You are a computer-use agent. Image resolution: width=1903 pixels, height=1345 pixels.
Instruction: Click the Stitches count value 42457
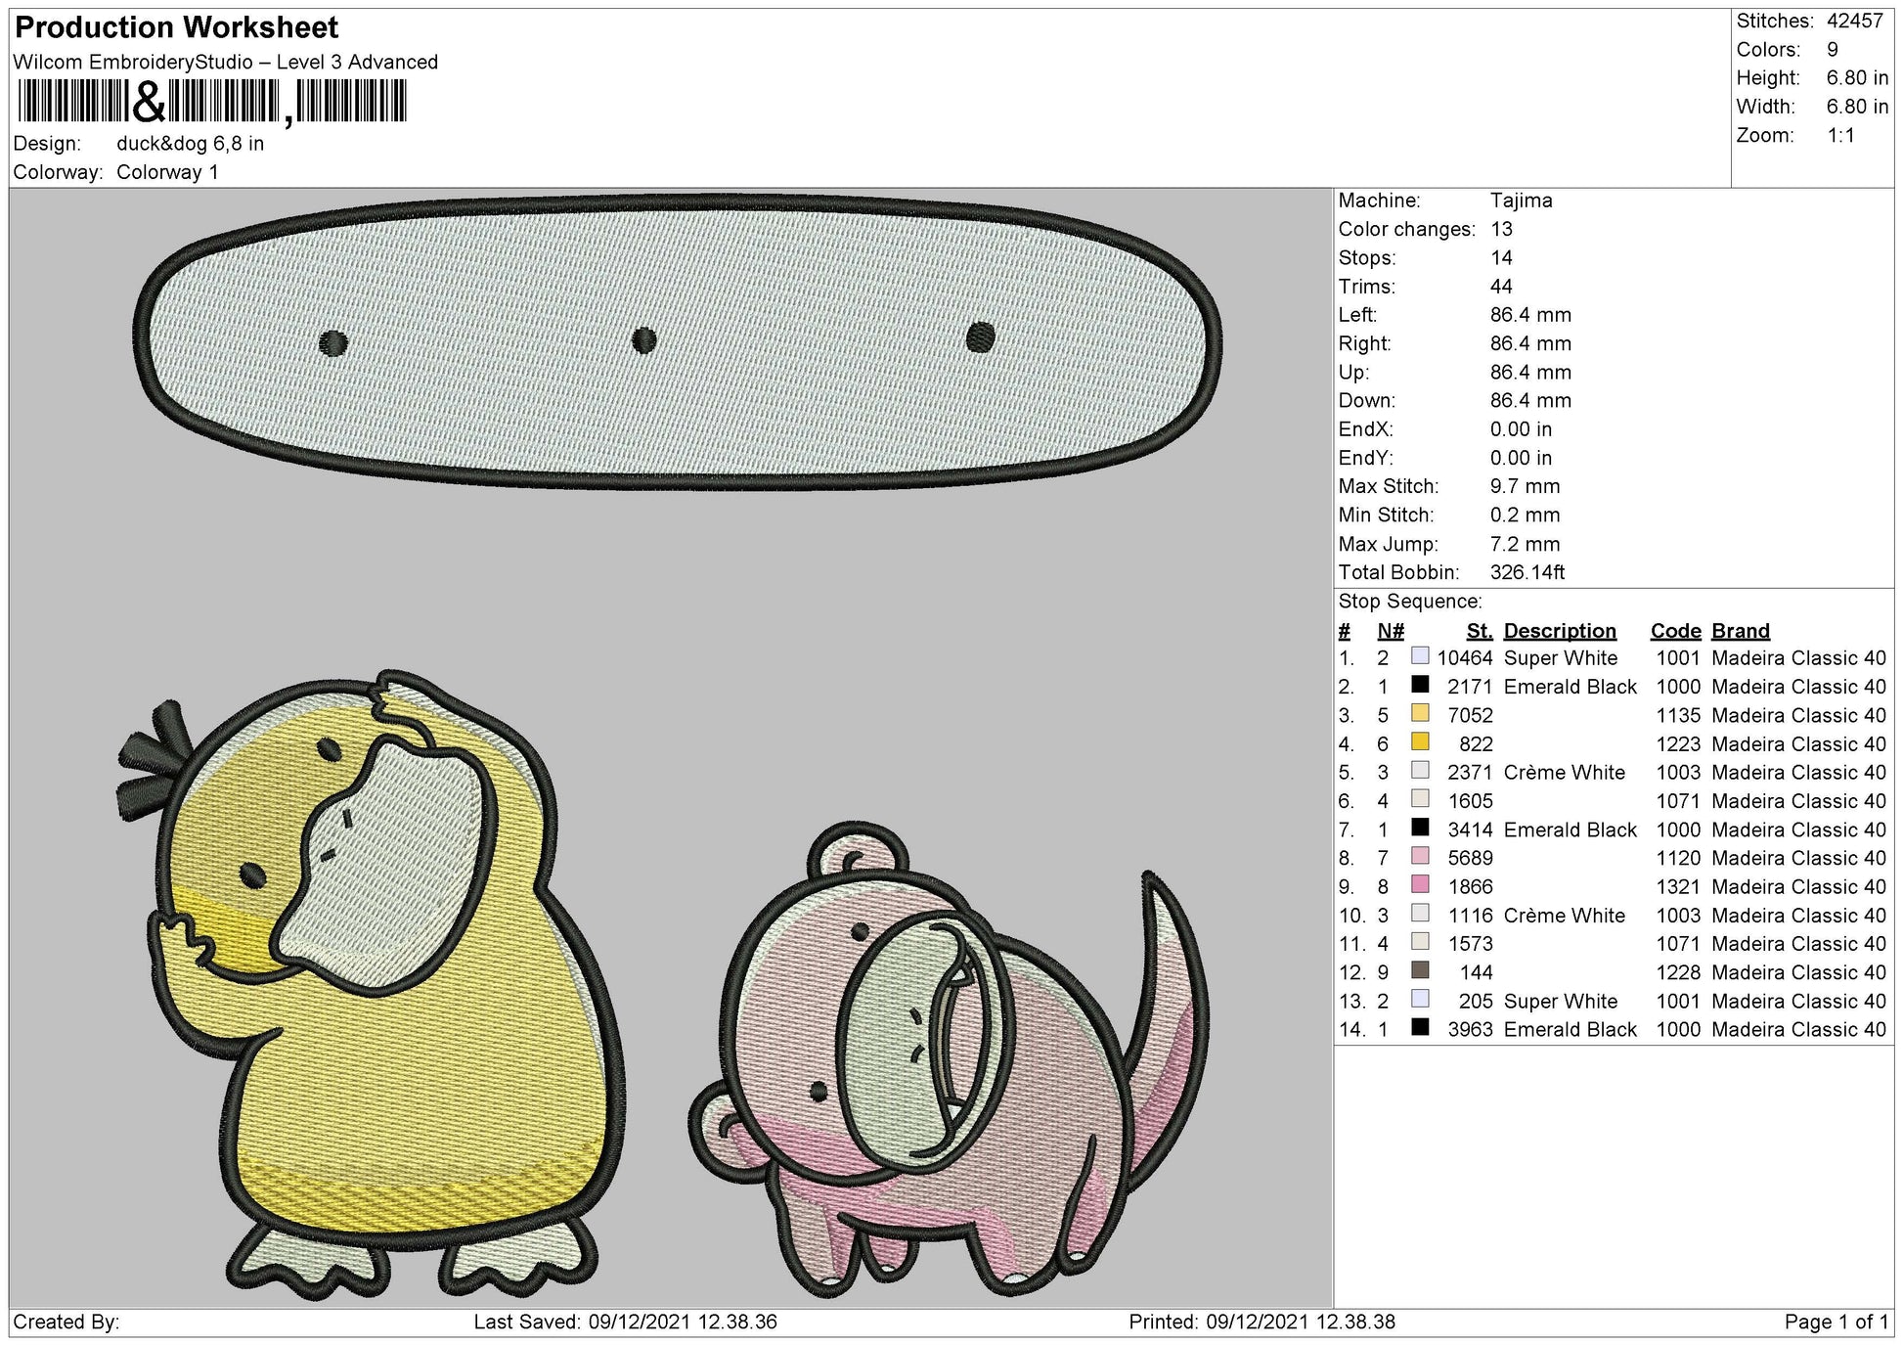(1854, 21)
